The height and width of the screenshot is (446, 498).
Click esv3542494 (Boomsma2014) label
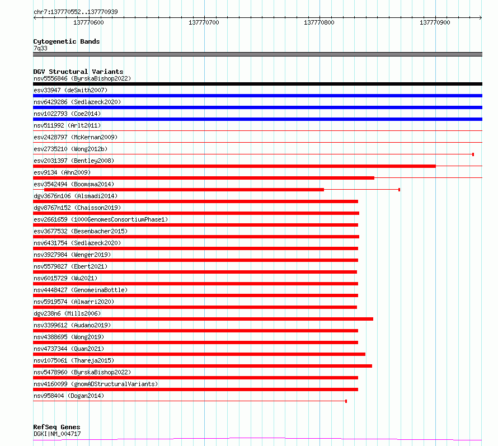[x=74, y=184]
